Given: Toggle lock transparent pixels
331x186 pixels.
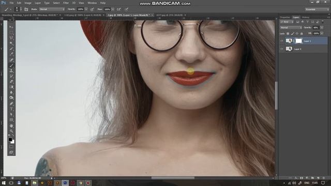Looking at the screenshot, I should (x=288, y=34).
